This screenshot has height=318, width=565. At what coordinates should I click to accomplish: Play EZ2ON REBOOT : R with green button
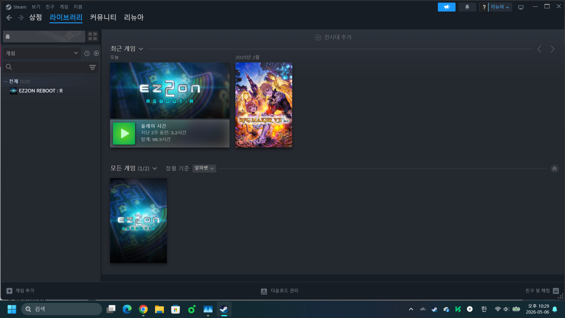[124, 133]
